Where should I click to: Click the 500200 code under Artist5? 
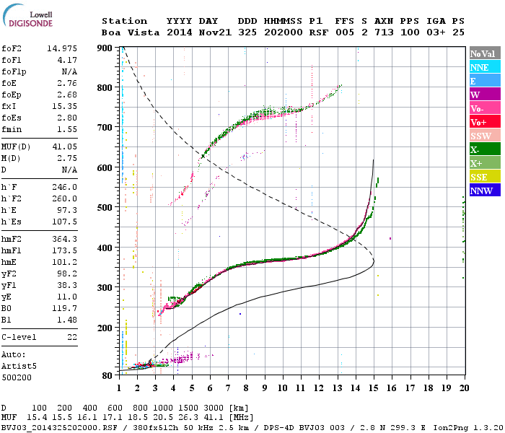17,378
